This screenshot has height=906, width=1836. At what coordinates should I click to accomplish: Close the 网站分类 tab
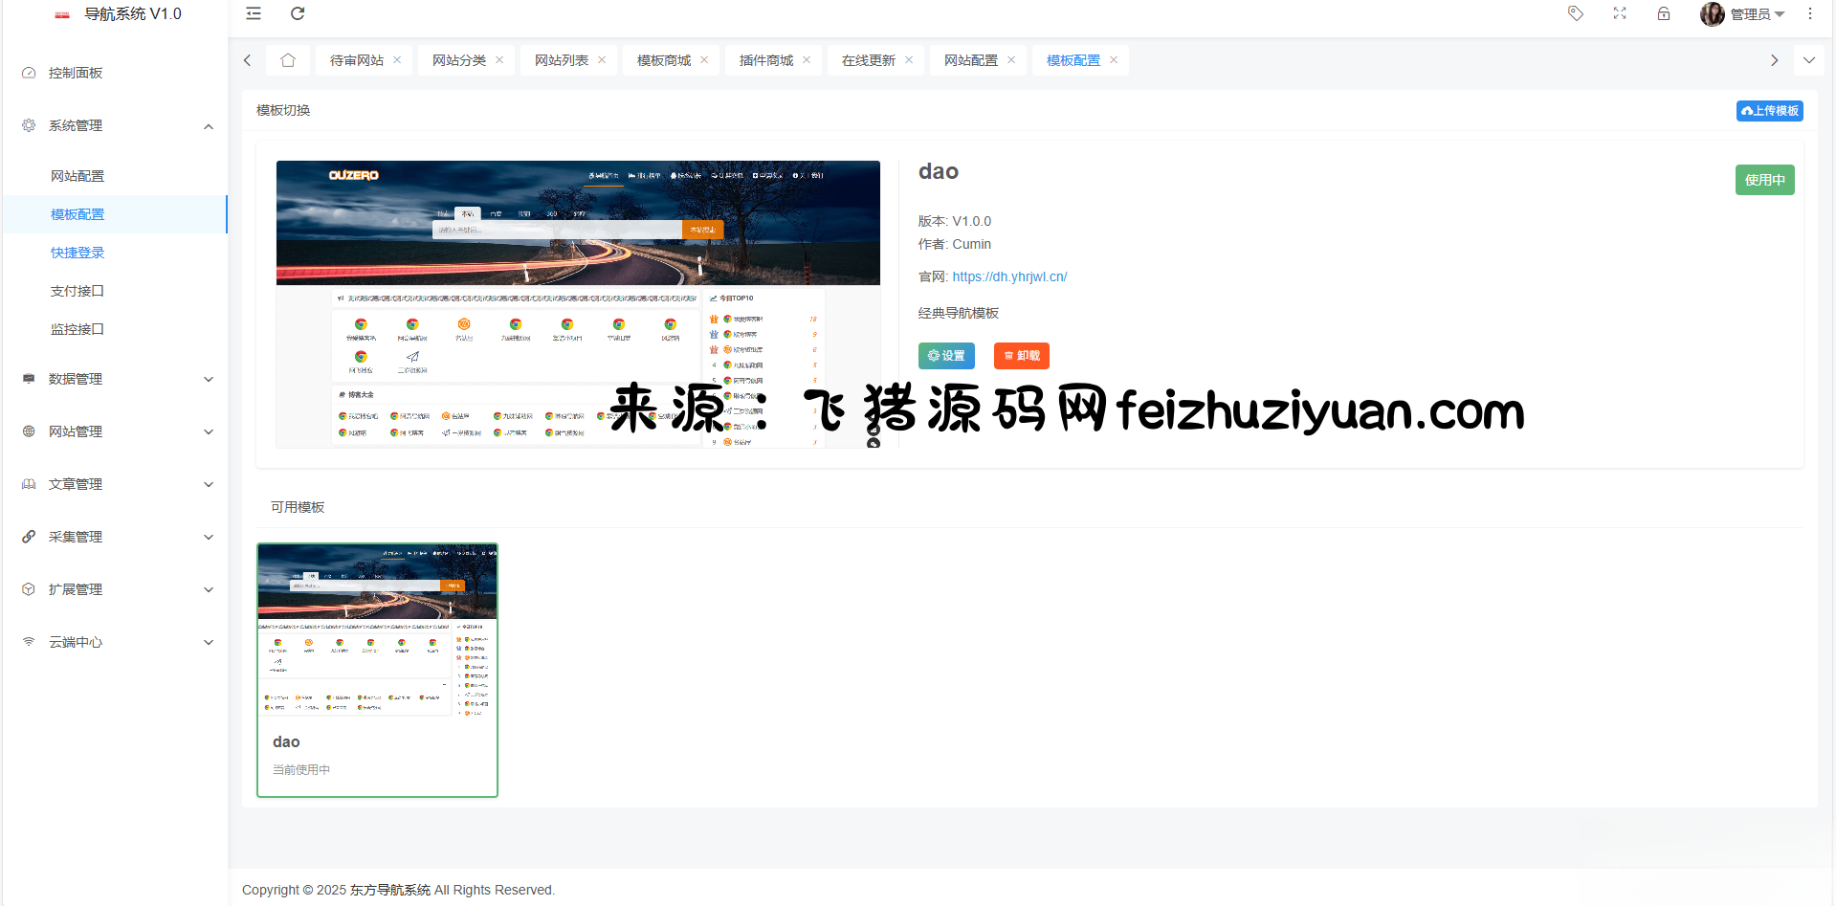click(499, 60)
